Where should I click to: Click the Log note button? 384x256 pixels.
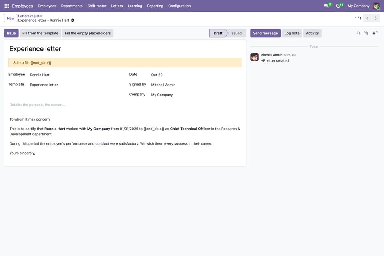292,33
